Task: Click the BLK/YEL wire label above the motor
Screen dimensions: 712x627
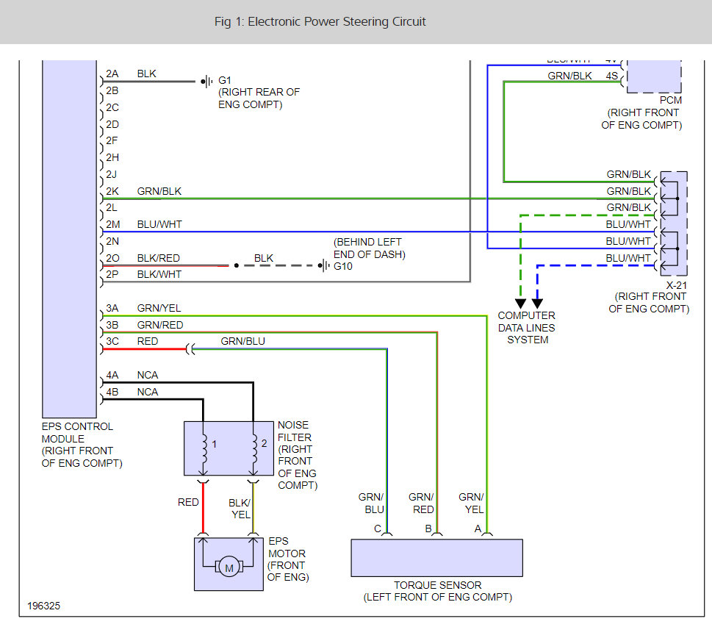Action: (x=240, y=509)
